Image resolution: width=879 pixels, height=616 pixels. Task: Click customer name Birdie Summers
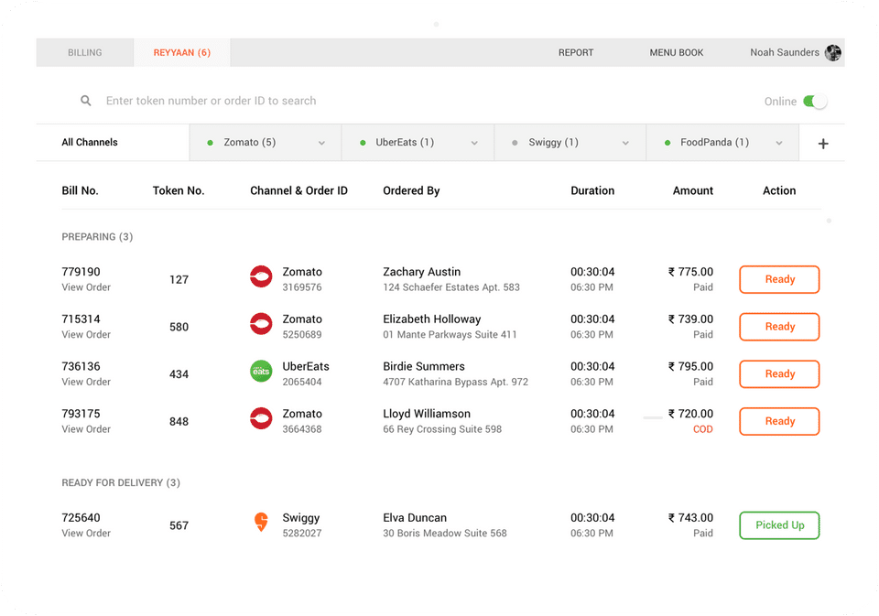pos(424,366)
